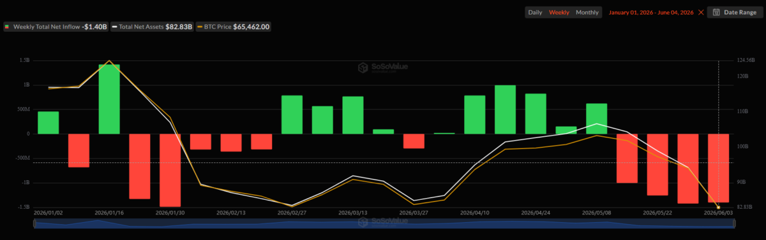This screenshot has height=240, width=766.
Task: Click the 82.83B right axis label
Action: tap(746, 207)
